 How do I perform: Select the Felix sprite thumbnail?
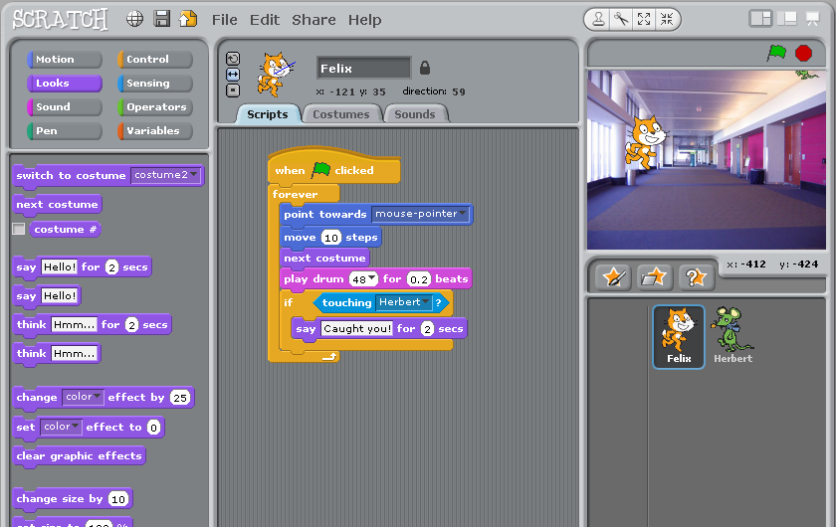679,337
